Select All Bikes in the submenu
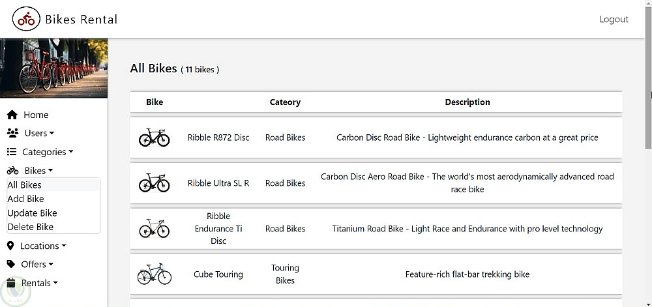Viewport: 652px width, 307px height. 25,185
